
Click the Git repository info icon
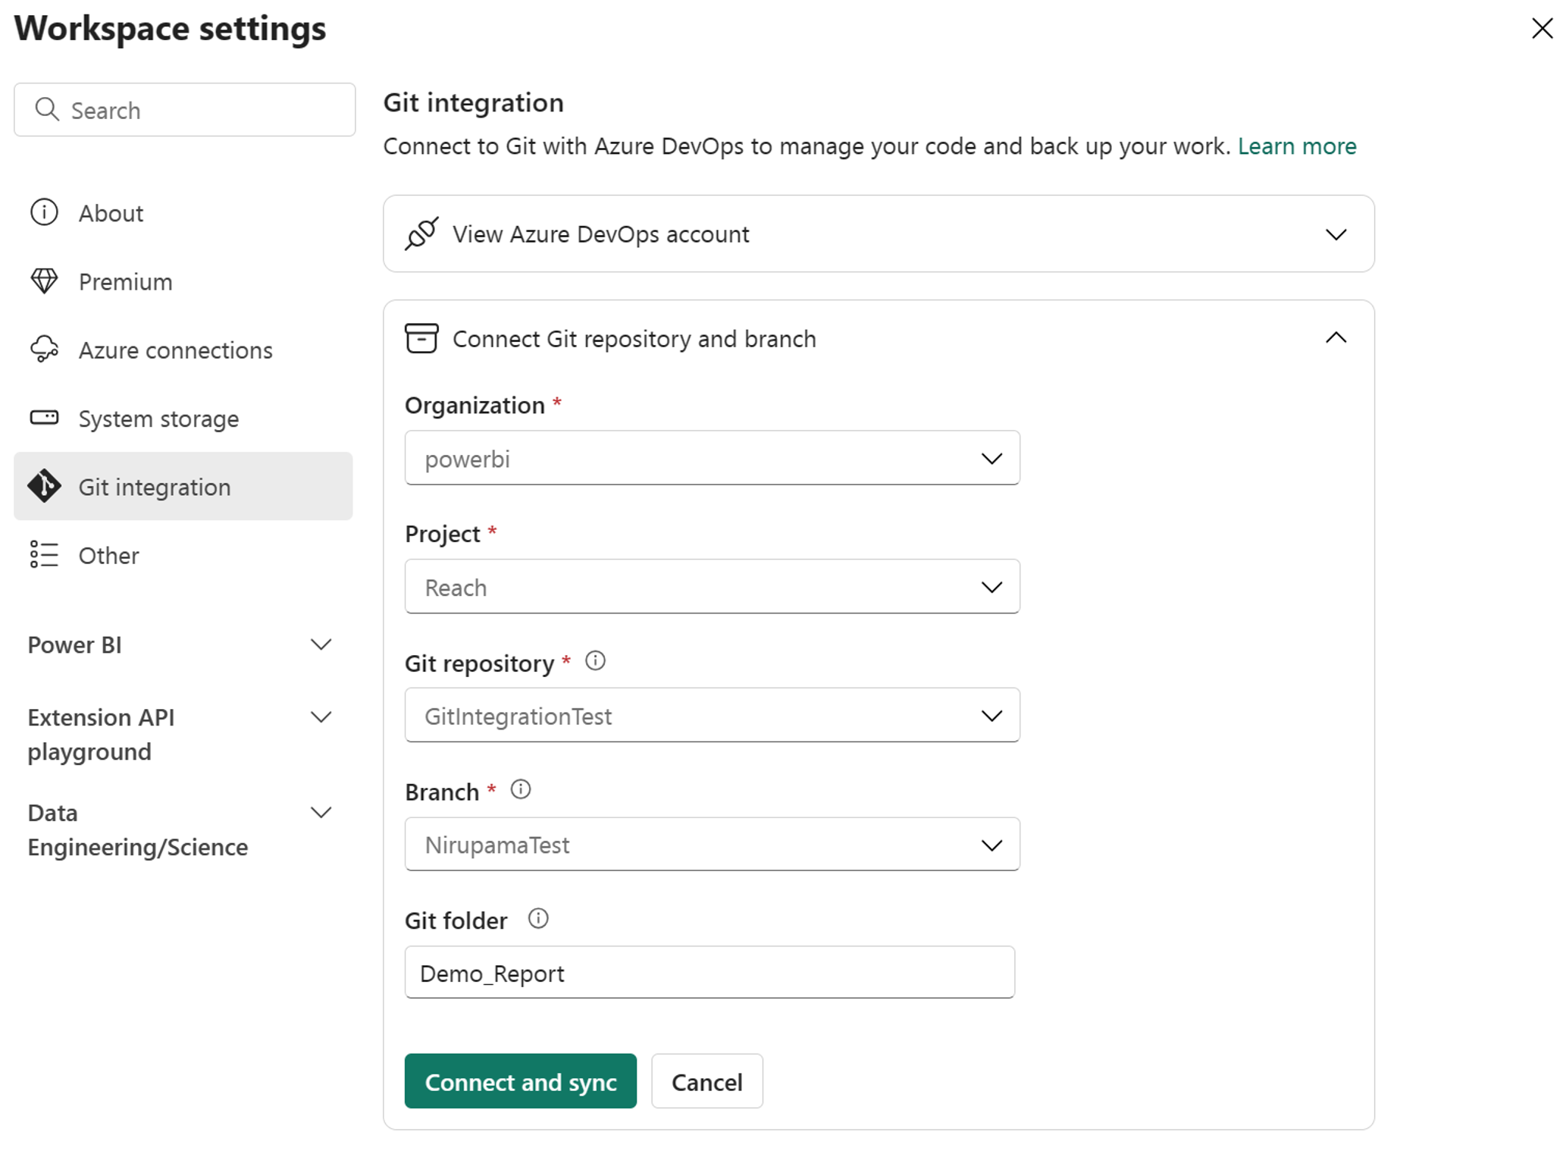click(x=596, y=661)
